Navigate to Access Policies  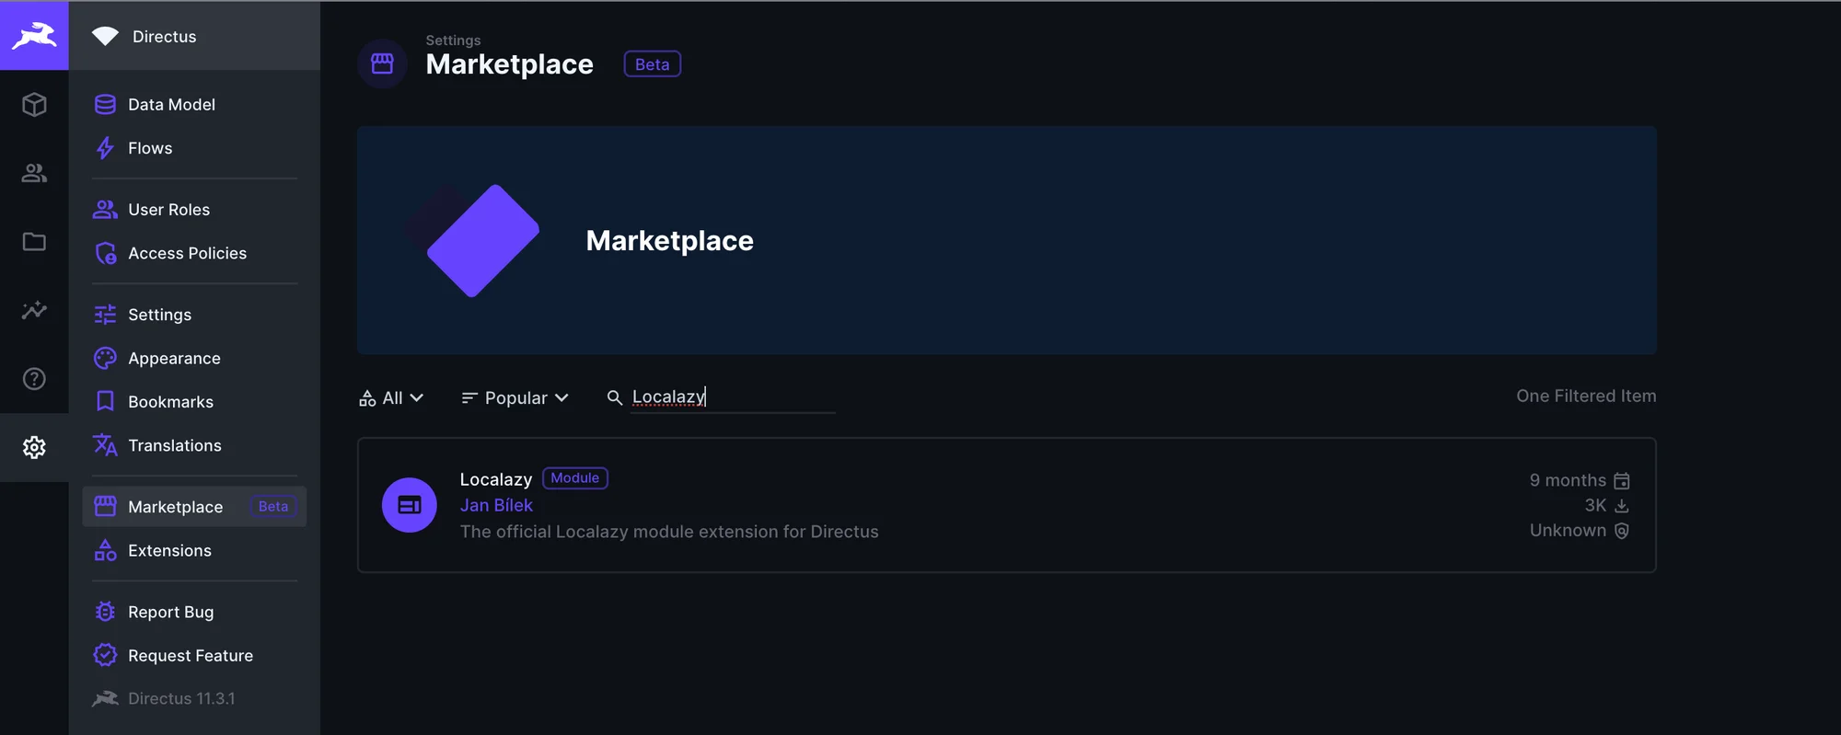187,253
